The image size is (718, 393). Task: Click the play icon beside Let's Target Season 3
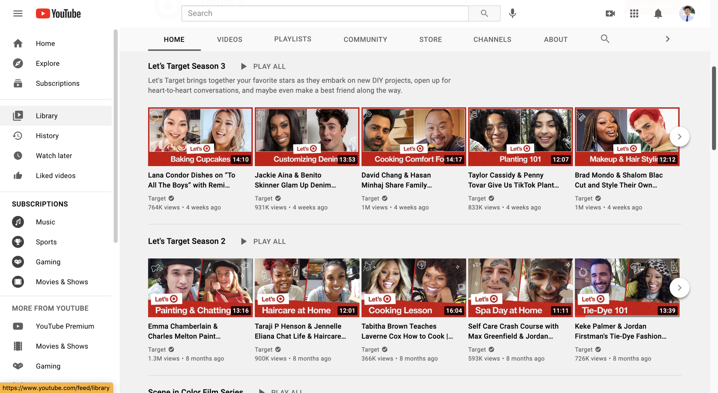click(x=244, y=66)
